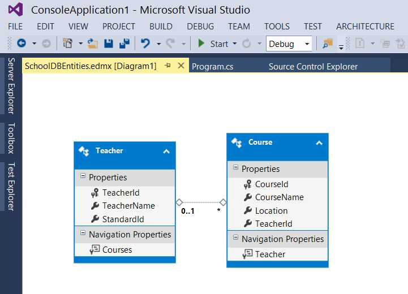Open the ARCHITECTURE menu

click(x=365, y=27)
